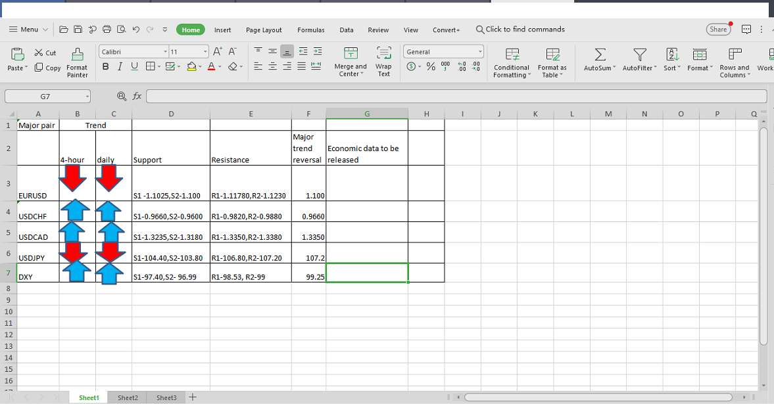
Task: Click the increase font size icon
Action: click(x=218, y=52)
